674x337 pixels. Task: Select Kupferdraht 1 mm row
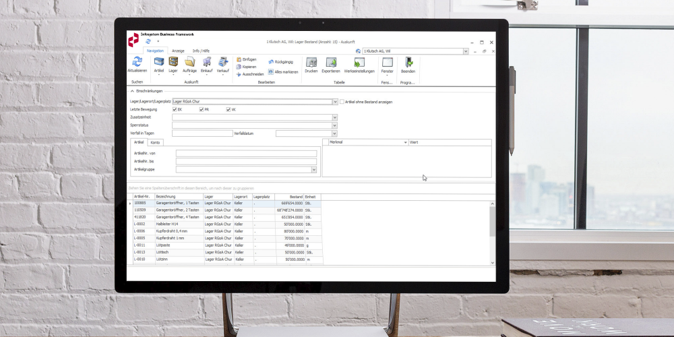[226, 238]
